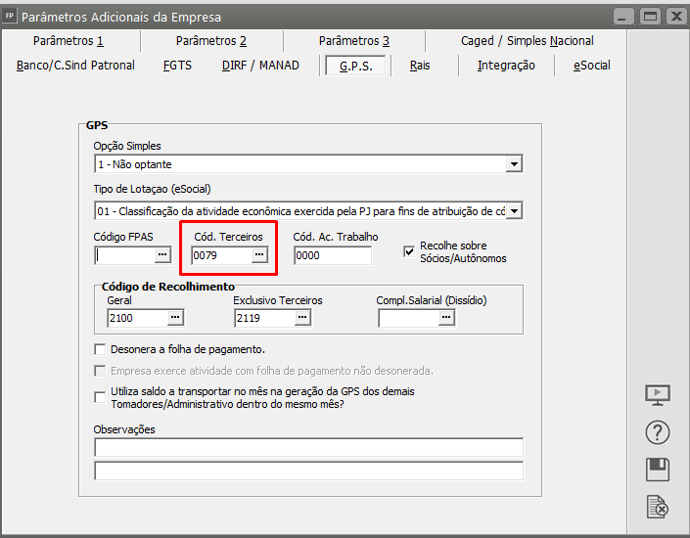Viewport: 690px width, 538px height.
Task: Click the cancel document icon
Action: [658, 507]
